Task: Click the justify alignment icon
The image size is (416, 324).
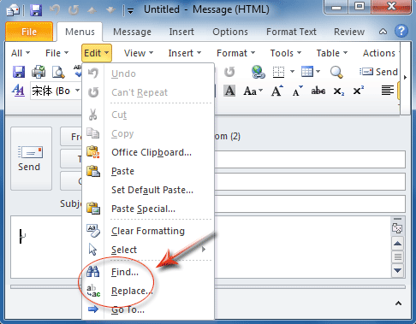Action: point(388,91)
